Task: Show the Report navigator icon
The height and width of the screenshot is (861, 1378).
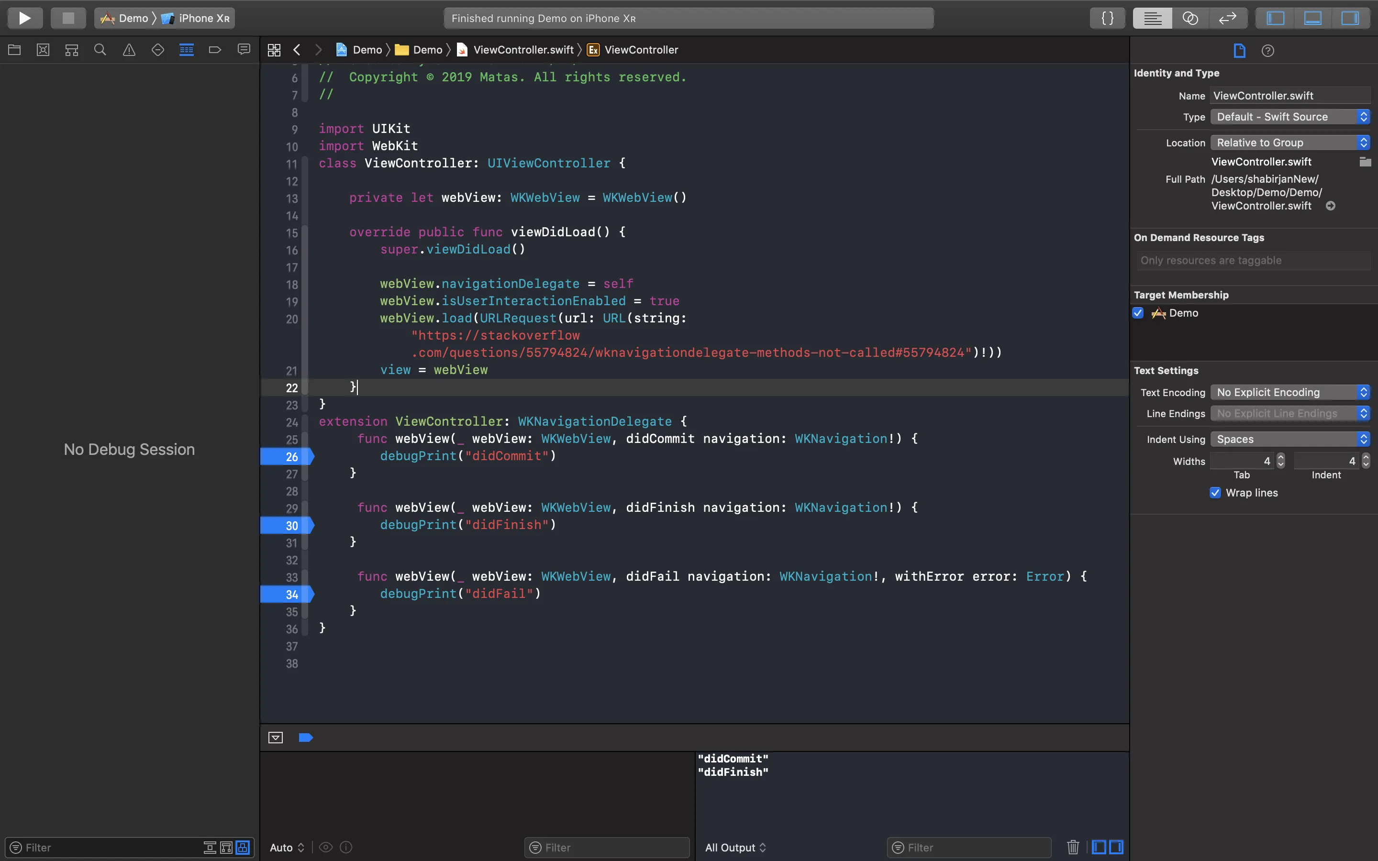Action: point(244,50)
